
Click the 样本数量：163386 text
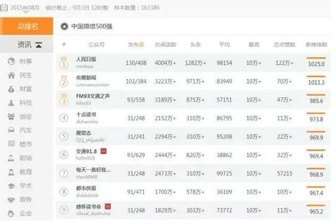(137, 8)
